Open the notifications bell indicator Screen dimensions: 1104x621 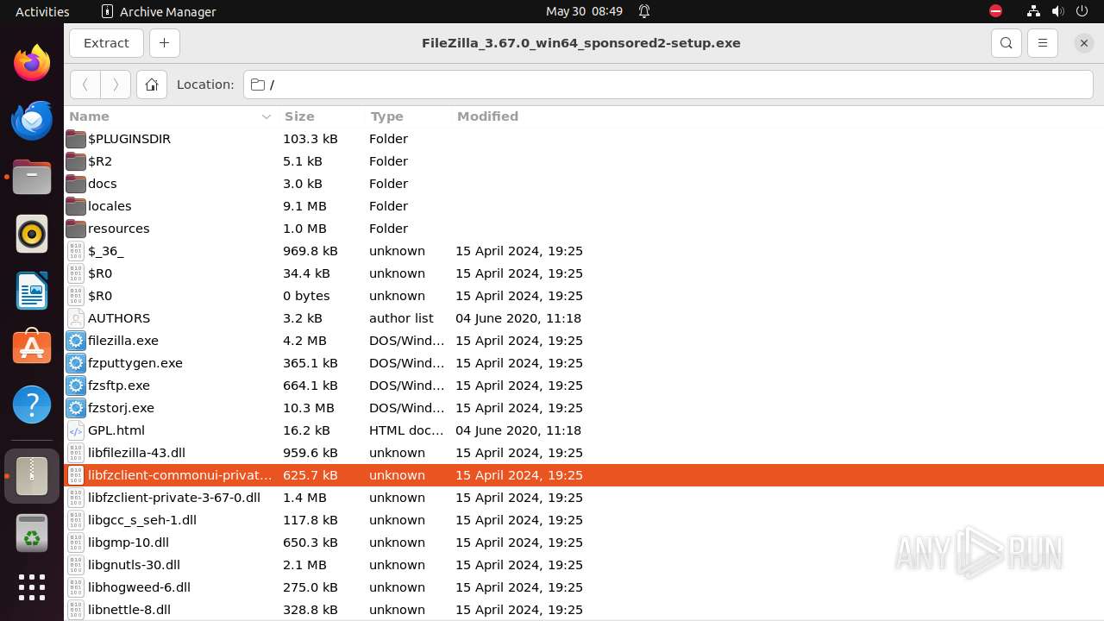[644, 11]
